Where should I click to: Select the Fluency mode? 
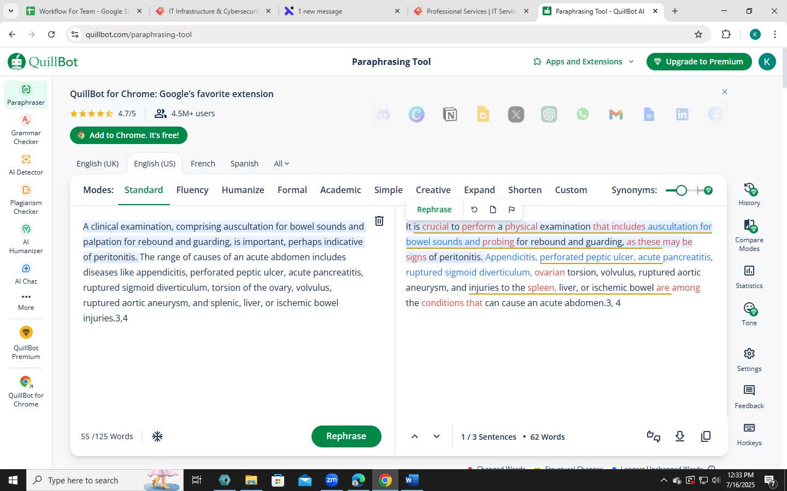[x=192, y=190]
